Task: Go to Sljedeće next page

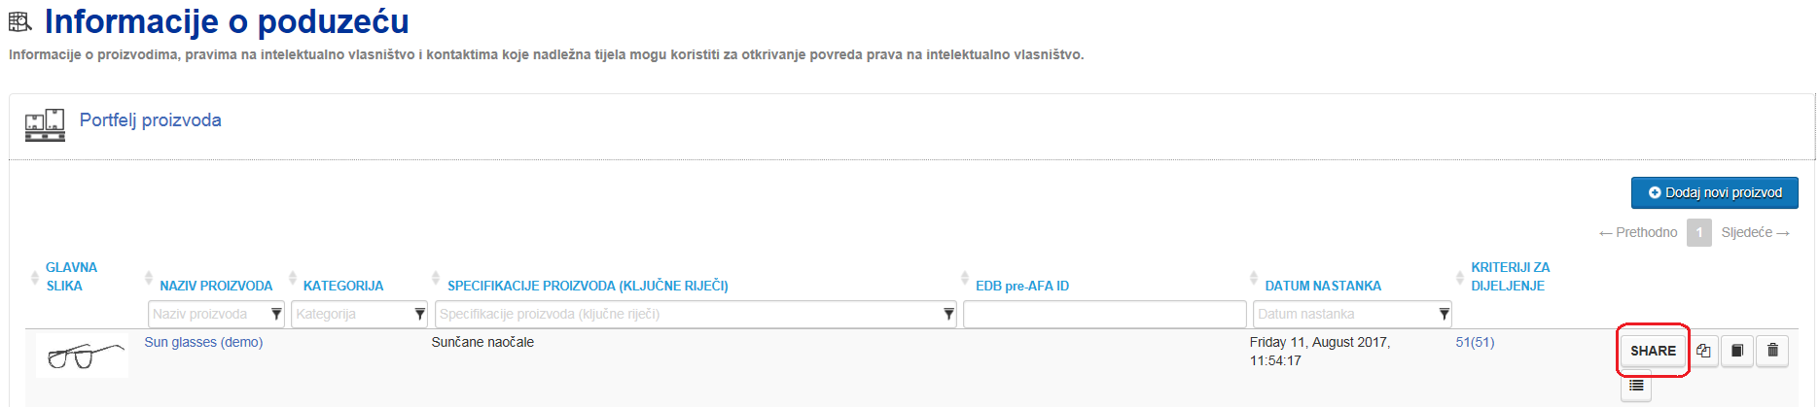Action: [x=1756, y=232]
